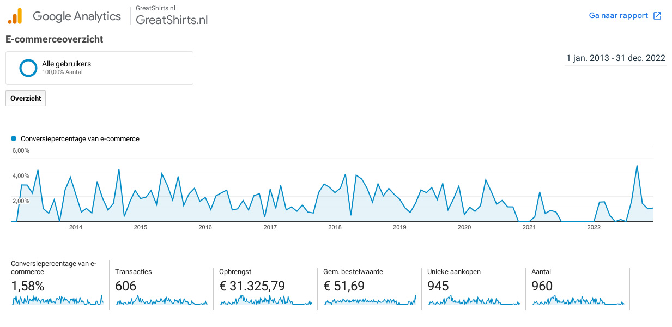Click the 2019 timeline label
The height and width of the screenshot is (327, 672).
[399, 227]
